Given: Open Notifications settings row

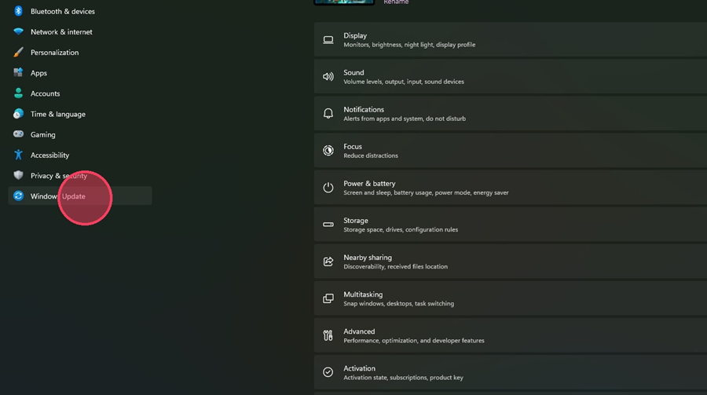Looking at the screenshot, I should pos(511,114).
